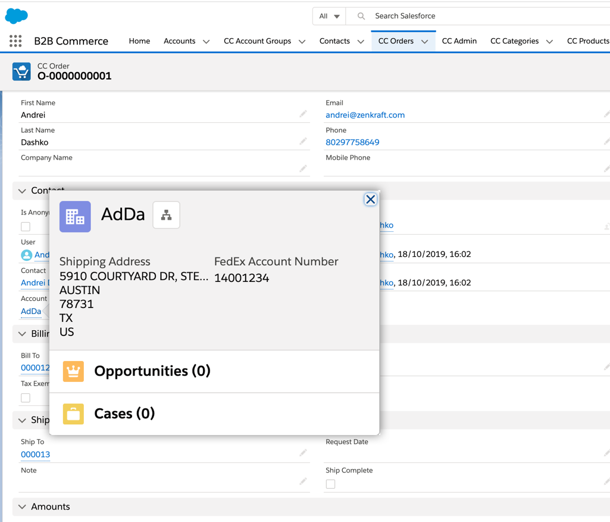
Task: Open the Bill To address link
Action: click(35, 368)
